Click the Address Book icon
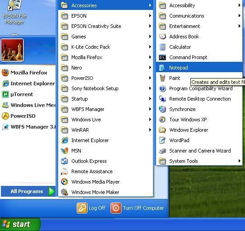This screenshot has height=231, width=245. point(162,37)
